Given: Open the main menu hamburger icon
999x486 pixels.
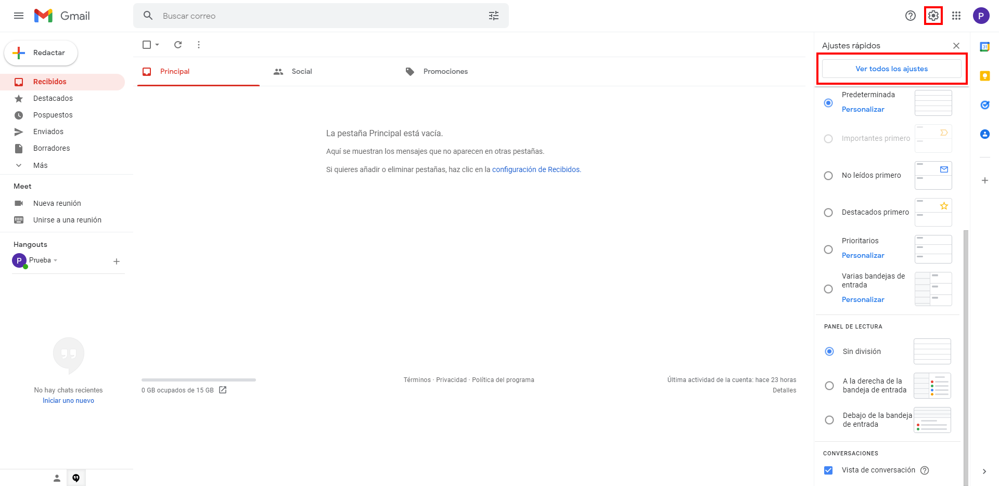Looking at the screenshot, I should point(19,16).
